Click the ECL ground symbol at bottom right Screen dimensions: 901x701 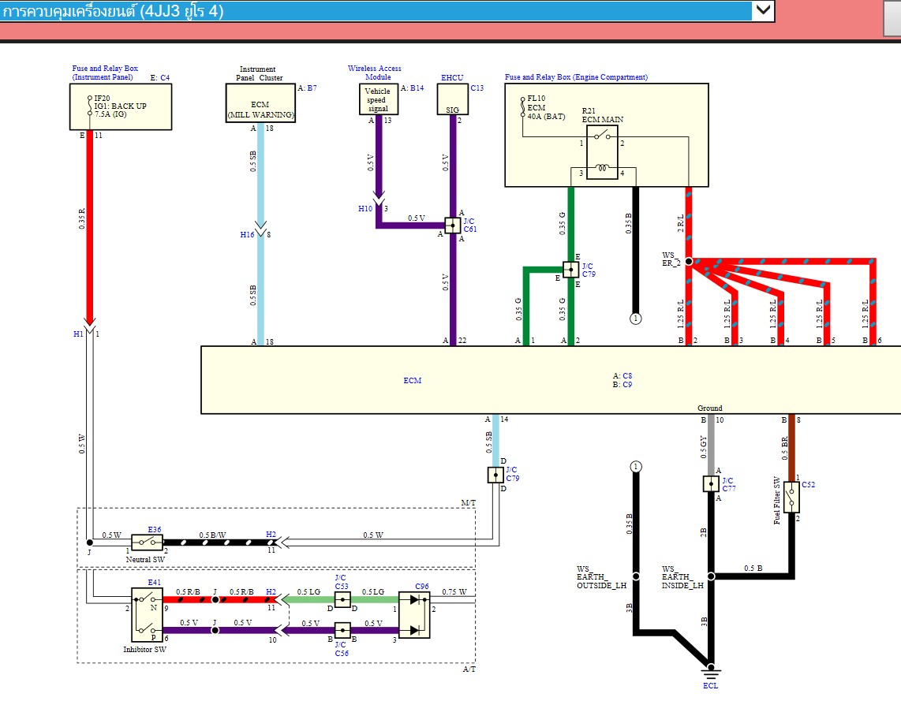711,673
